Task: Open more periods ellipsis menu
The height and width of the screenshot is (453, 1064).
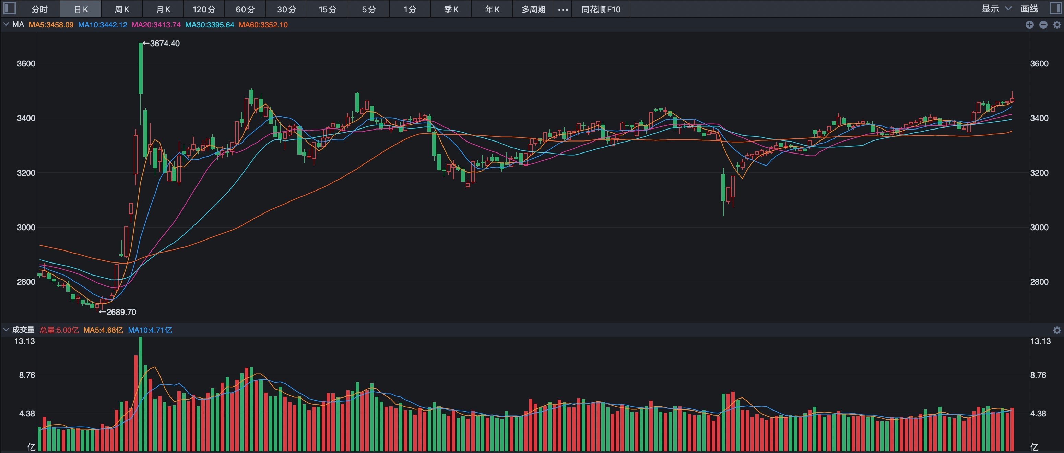Action: coord(563,9)
